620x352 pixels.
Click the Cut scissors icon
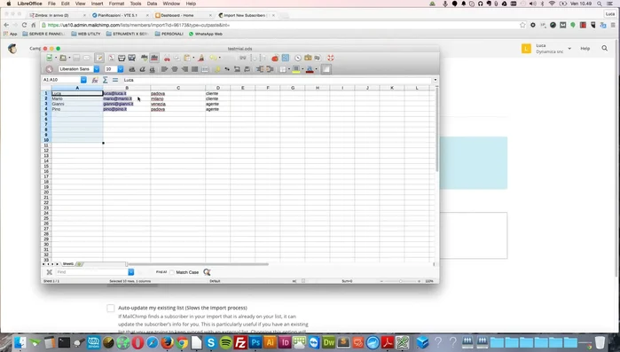coord(168,58)
